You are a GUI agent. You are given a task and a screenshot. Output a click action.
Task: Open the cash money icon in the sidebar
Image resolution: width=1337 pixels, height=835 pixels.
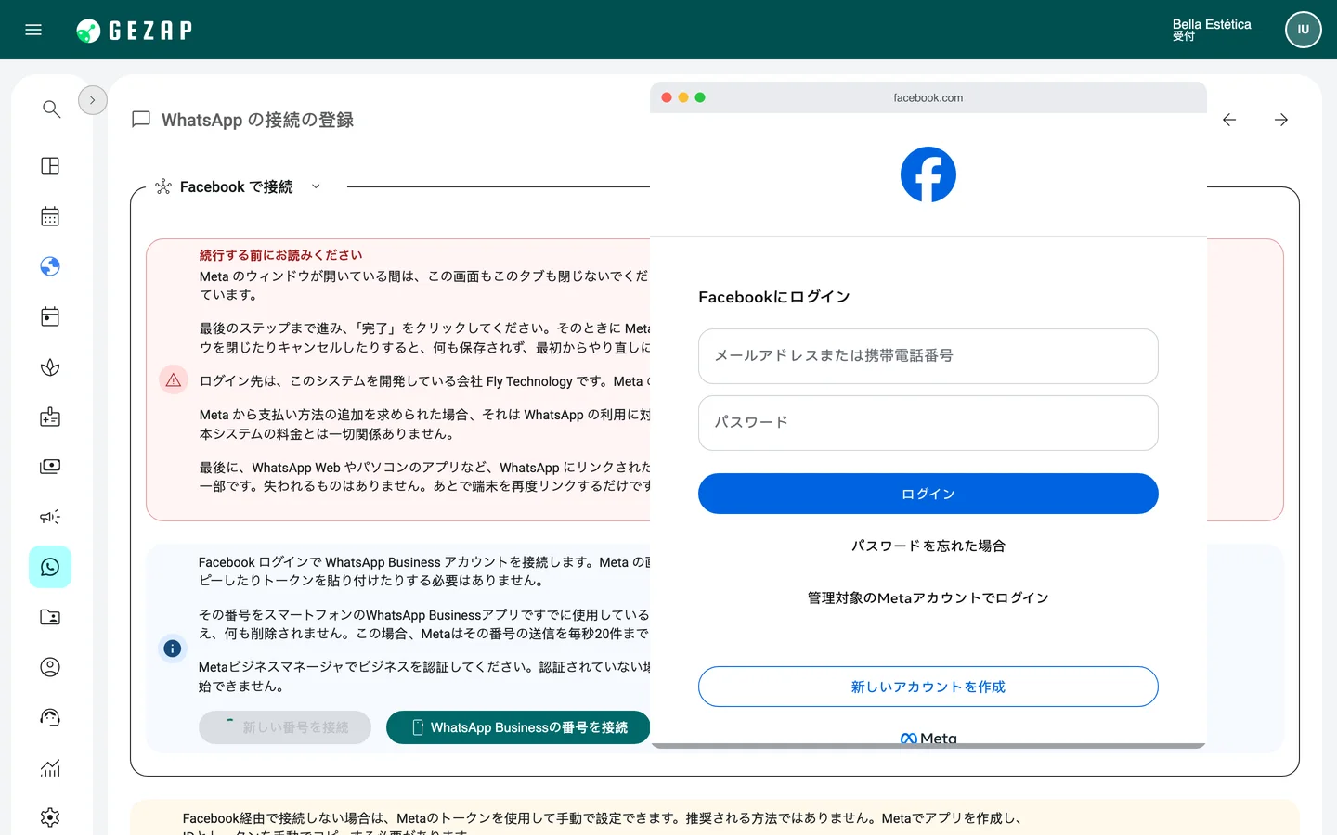click(50, 467)
